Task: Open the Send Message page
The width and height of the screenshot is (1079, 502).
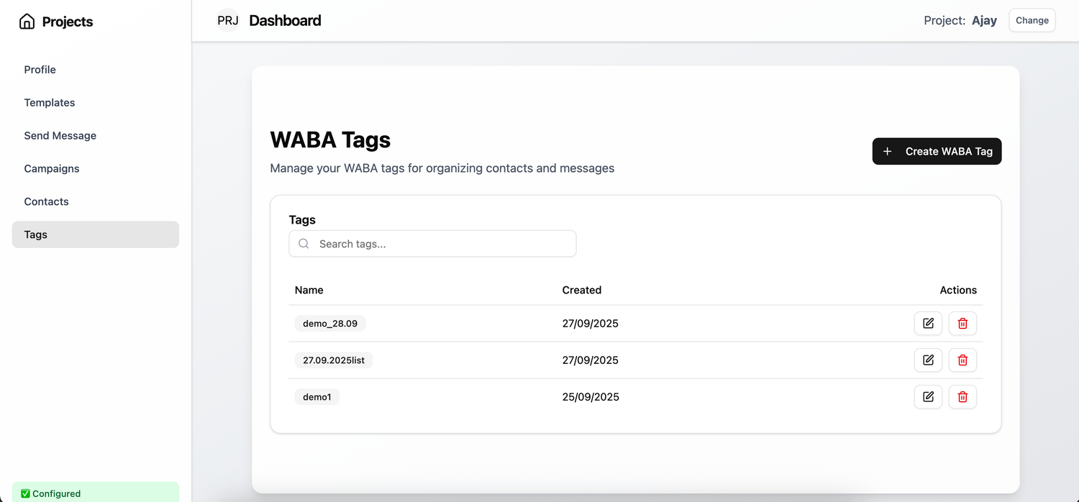Action: (x=60, y=135)
